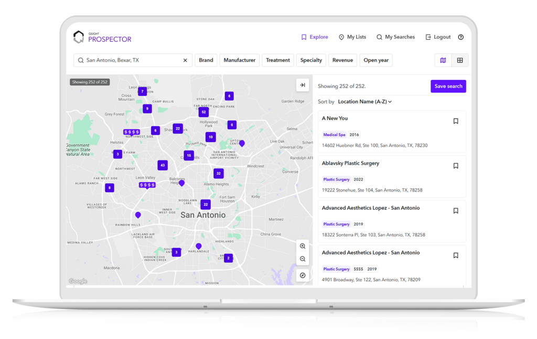Click the compass icon on the map
This screenshot has height=339, width=537.
[303, 275]
